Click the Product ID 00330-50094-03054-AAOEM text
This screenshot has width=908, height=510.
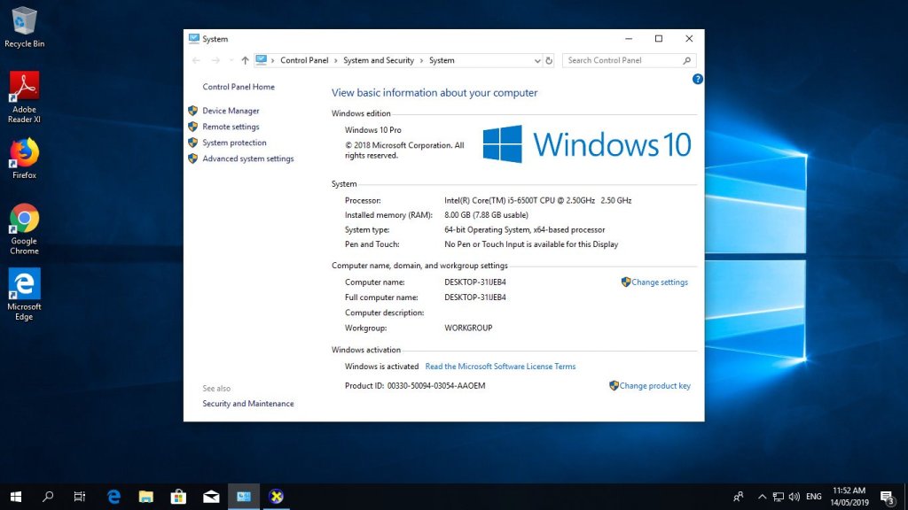(436, 386)
